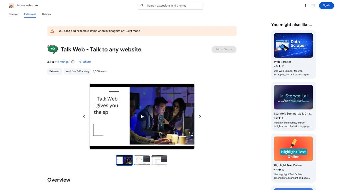Click the Share icon
This screenshot has width=339, height=190.
pyautogui.click(x=80, y=62)
